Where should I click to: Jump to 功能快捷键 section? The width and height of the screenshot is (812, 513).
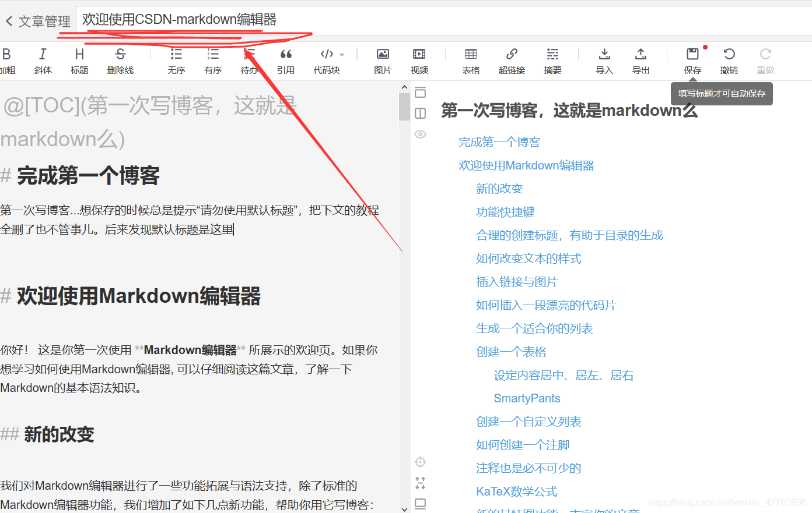[505, 212]
